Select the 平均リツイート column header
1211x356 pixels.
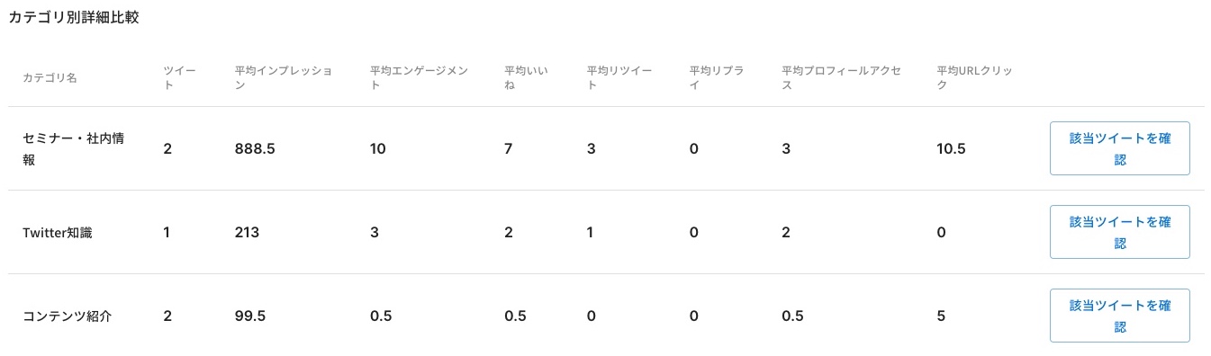619,77
